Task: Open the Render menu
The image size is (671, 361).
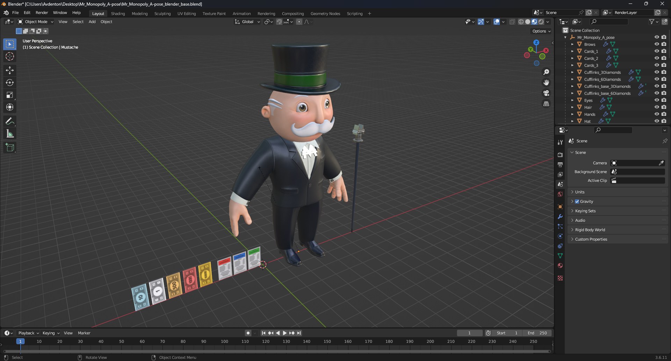Action: coord(42,13)
